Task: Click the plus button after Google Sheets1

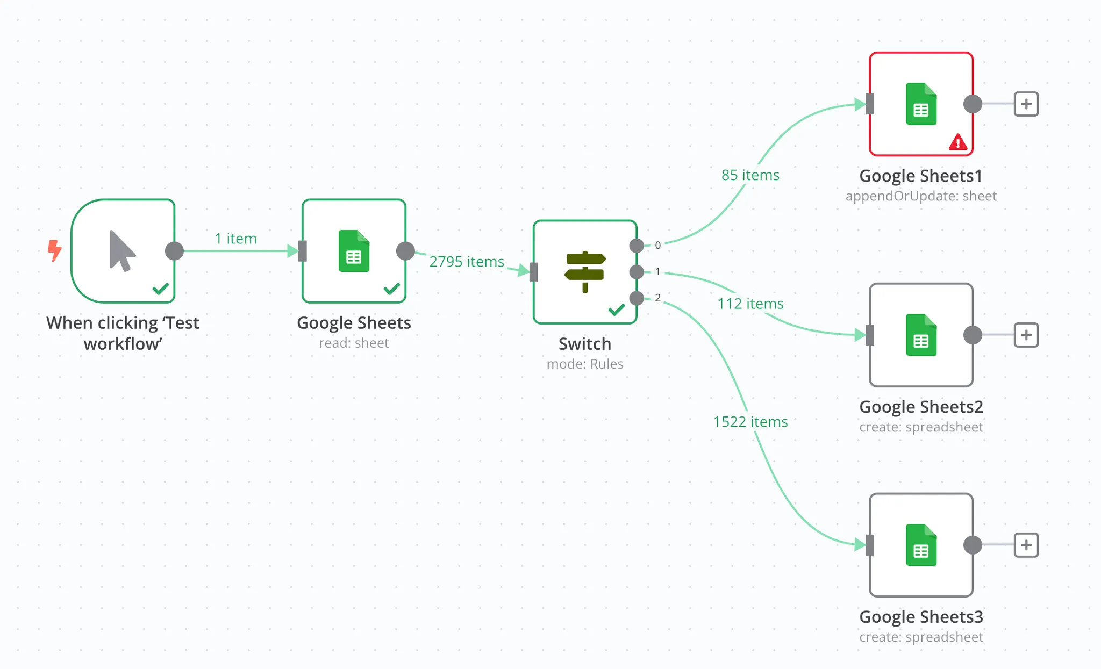Action: pyautogui.click(x=1026, y=104)
